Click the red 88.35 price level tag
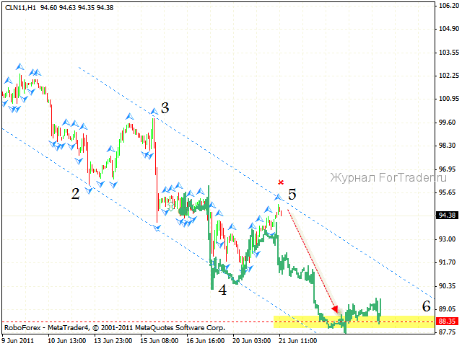This screenshot has height=346, width=462. pos(447,321)
